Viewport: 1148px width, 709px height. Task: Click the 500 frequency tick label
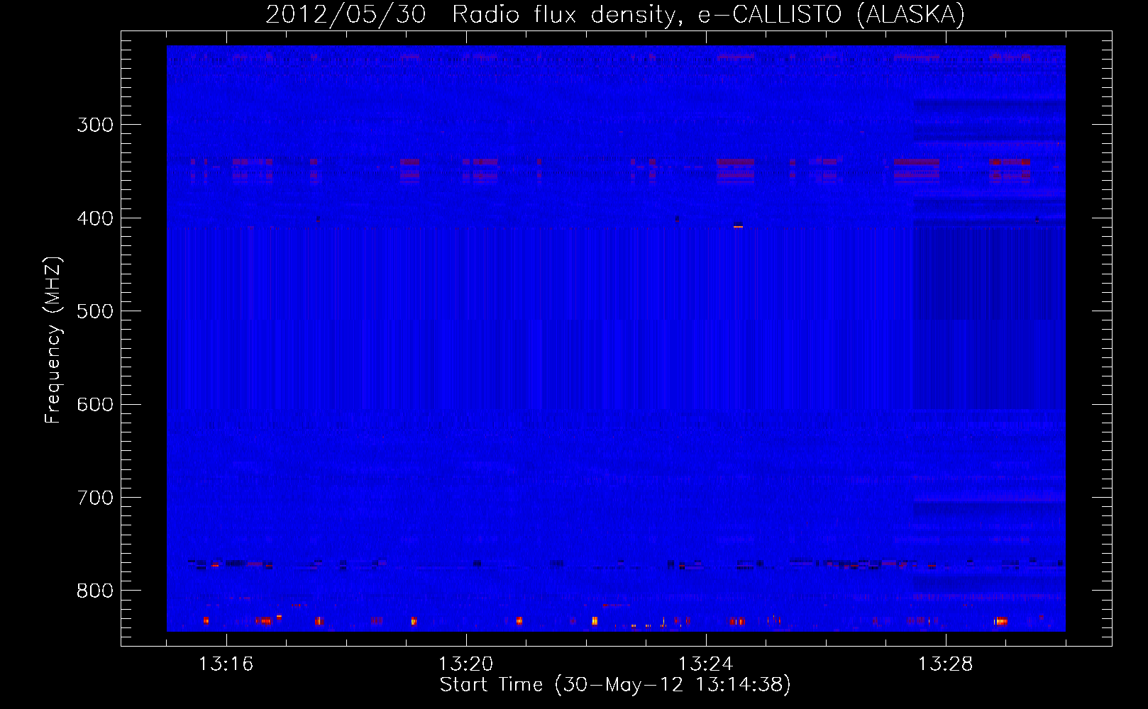tap(95, 311)
